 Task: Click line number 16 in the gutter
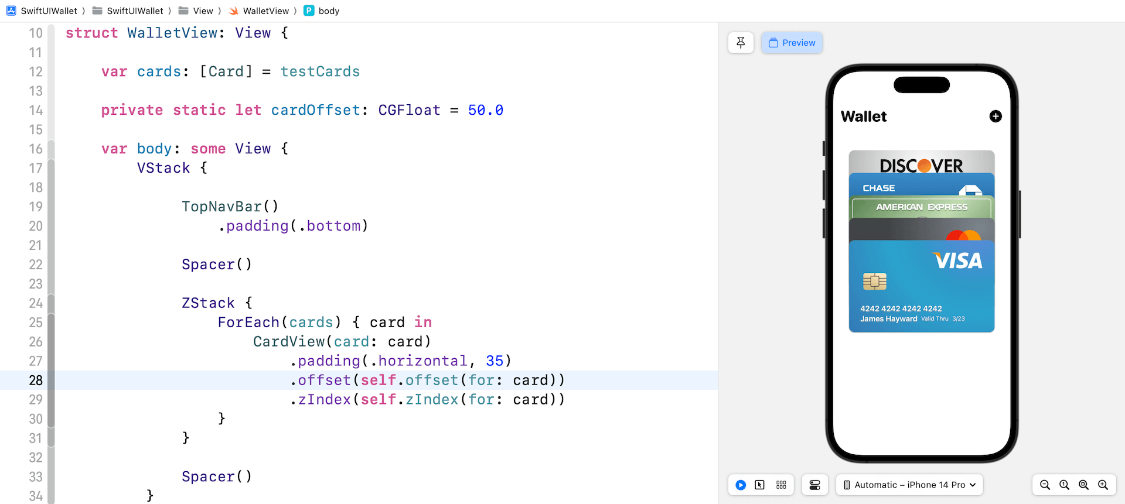click(x=36, y=149)
